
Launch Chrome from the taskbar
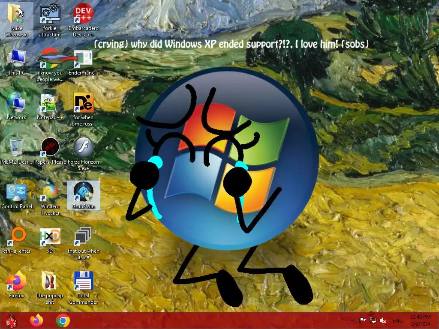pos(63,320)
